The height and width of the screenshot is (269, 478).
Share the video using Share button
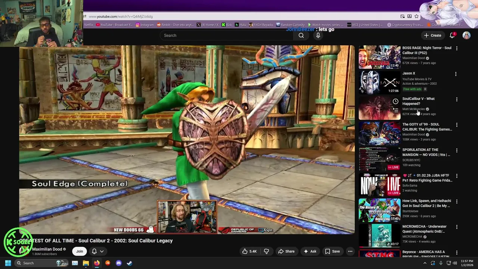click(x=286, y=251)
